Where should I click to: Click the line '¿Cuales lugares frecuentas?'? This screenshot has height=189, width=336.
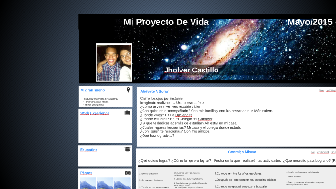coord(163,127)
